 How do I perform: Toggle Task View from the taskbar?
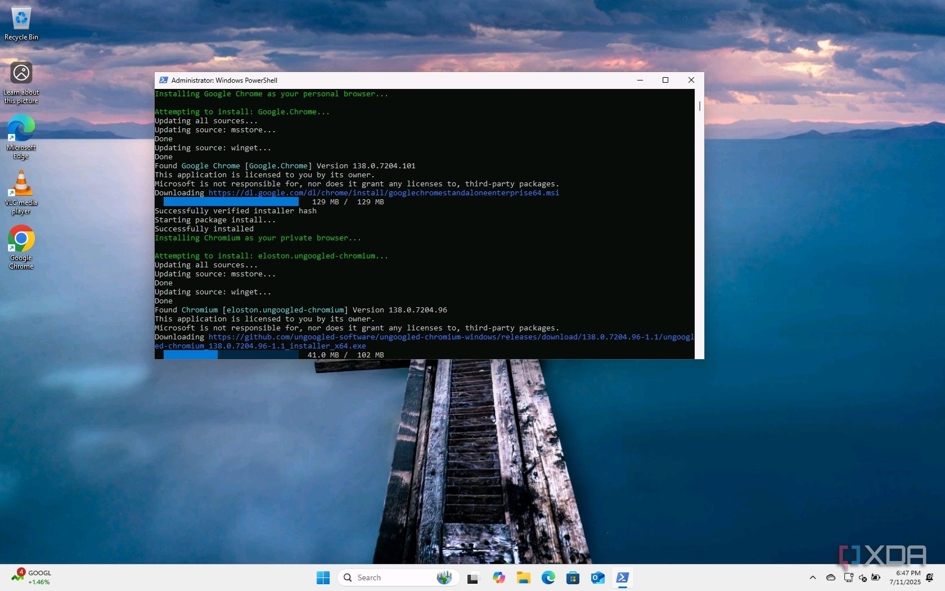tap(472, 577)
